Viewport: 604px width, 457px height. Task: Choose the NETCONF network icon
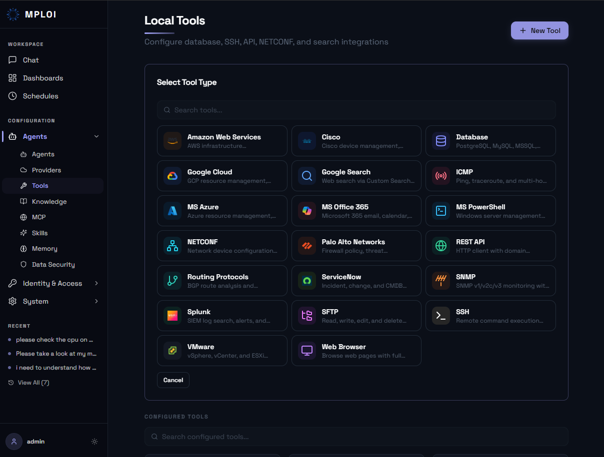pos(172,246)
